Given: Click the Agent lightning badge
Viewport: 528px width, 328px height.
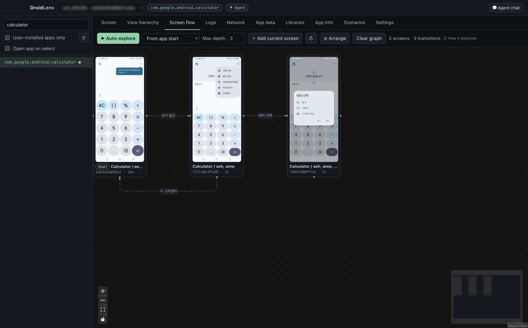Looking at the screenshot, I should point(237,8).
